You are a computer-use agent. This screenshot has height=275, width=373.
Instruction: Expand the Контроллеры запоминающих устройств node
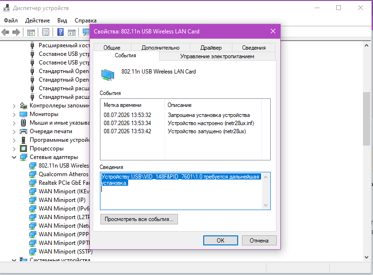pyautogui.click(x=14, y=106)
